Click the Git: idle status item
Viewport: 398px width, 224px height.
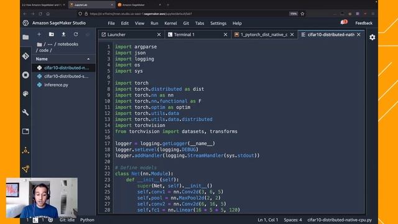pyautogui.click(x=67, y=220)
